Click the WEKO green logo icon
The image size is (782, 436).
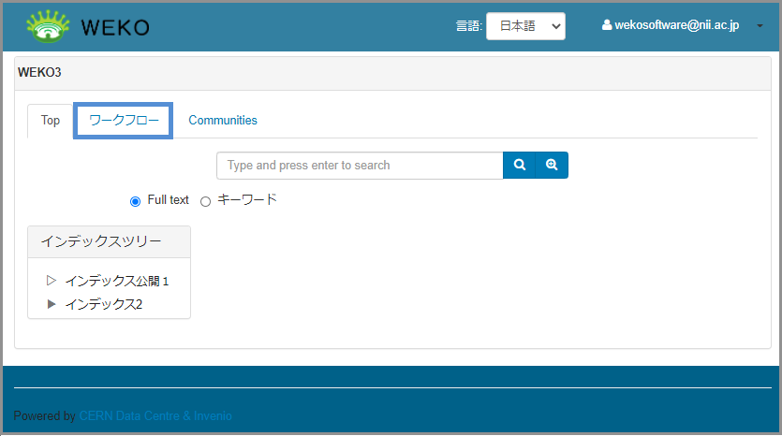point(48,26)
